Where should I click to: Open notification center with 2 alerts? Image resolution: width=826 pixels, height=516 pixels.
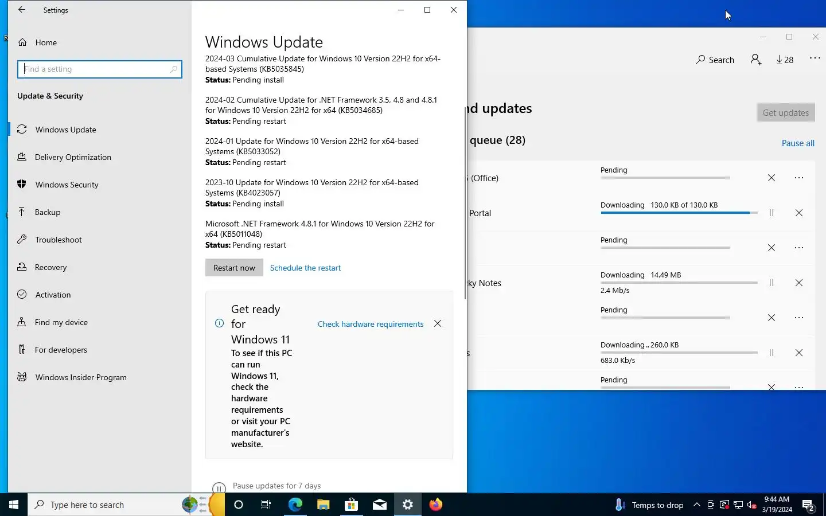[809, 505]
